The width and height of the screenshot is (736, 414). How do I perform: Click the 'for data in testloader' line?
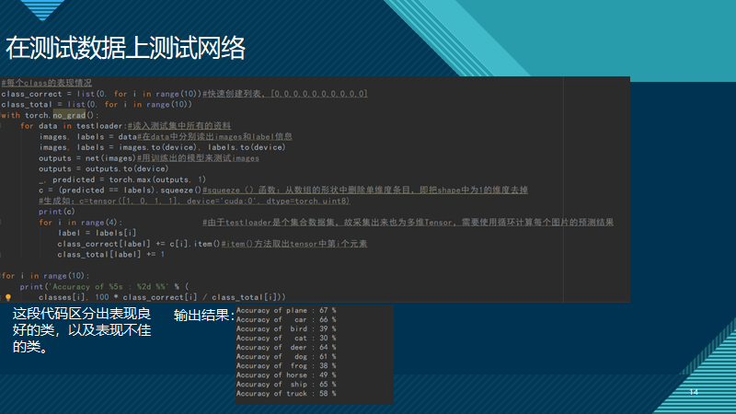[x=72, y=126]
